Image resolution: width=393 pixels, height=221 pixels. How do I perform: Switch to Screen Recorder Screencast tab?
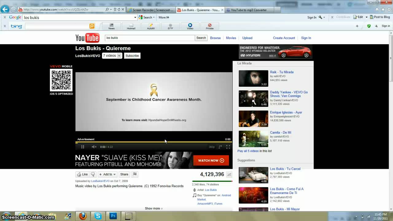point(151,10)
